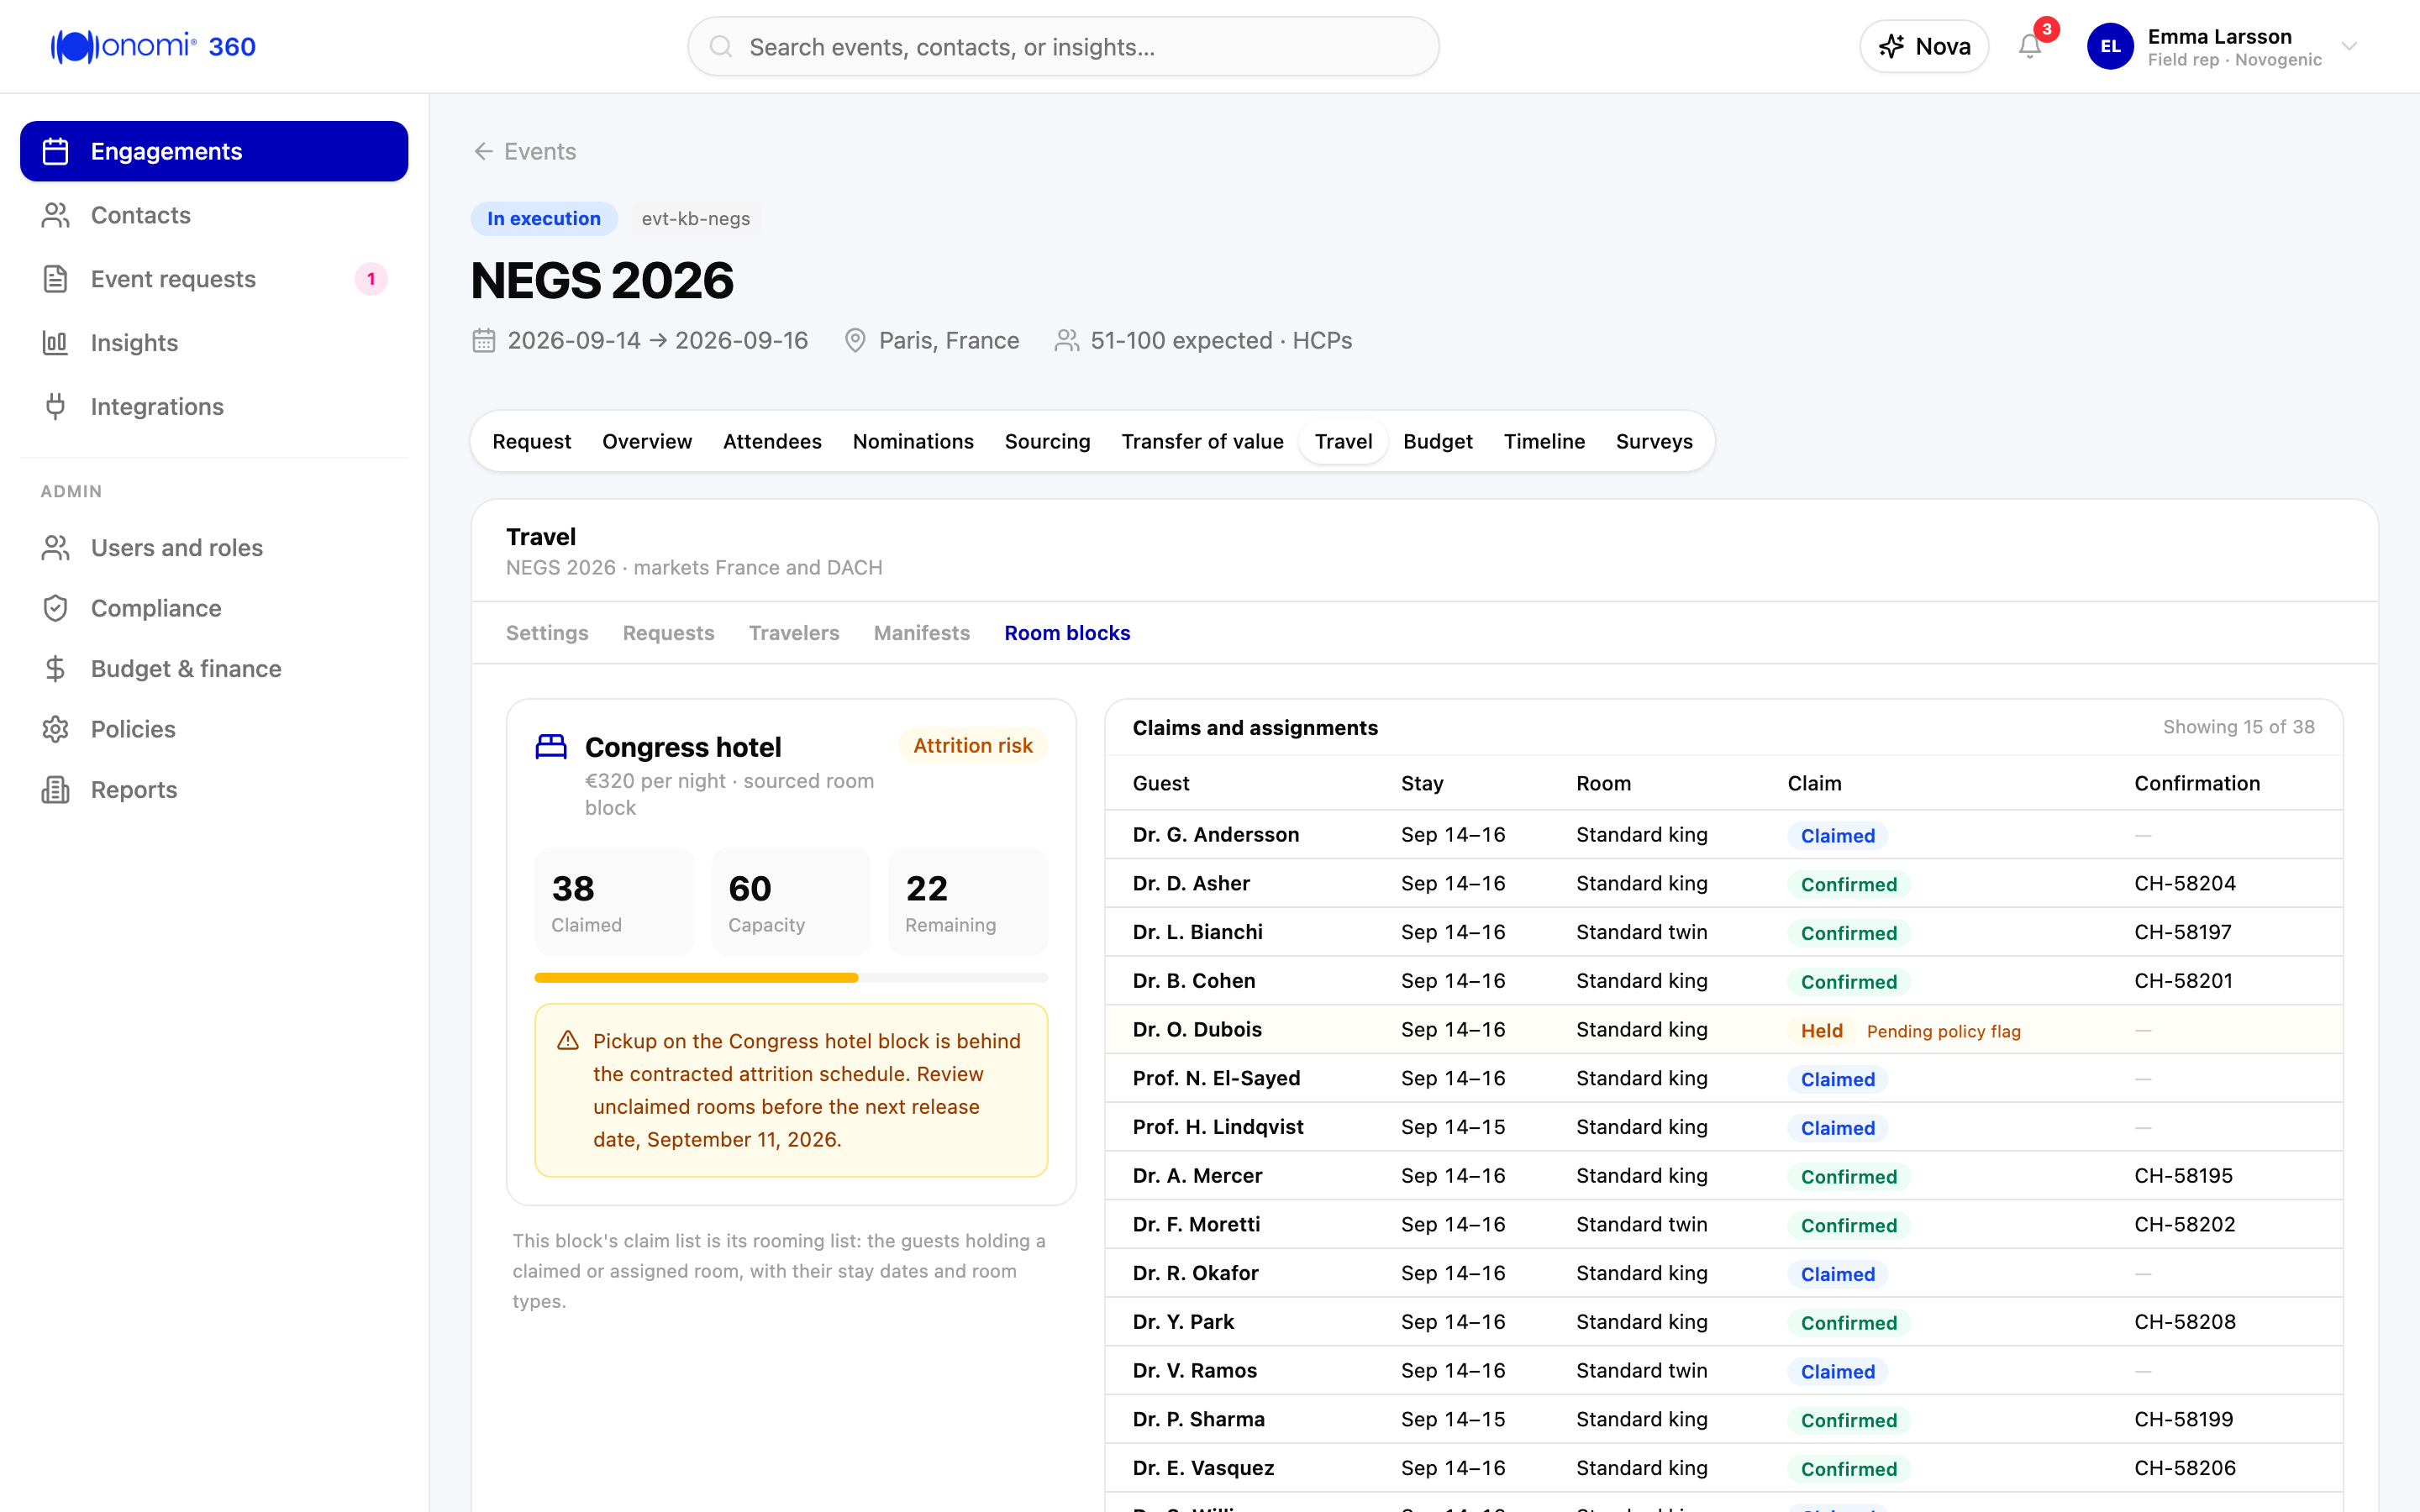Image resolution: width=2420 pixels, height=1512 pixels.
Task: Open the Transfer of value tab
Action: pyautogui.click(x=1202, y=441)
